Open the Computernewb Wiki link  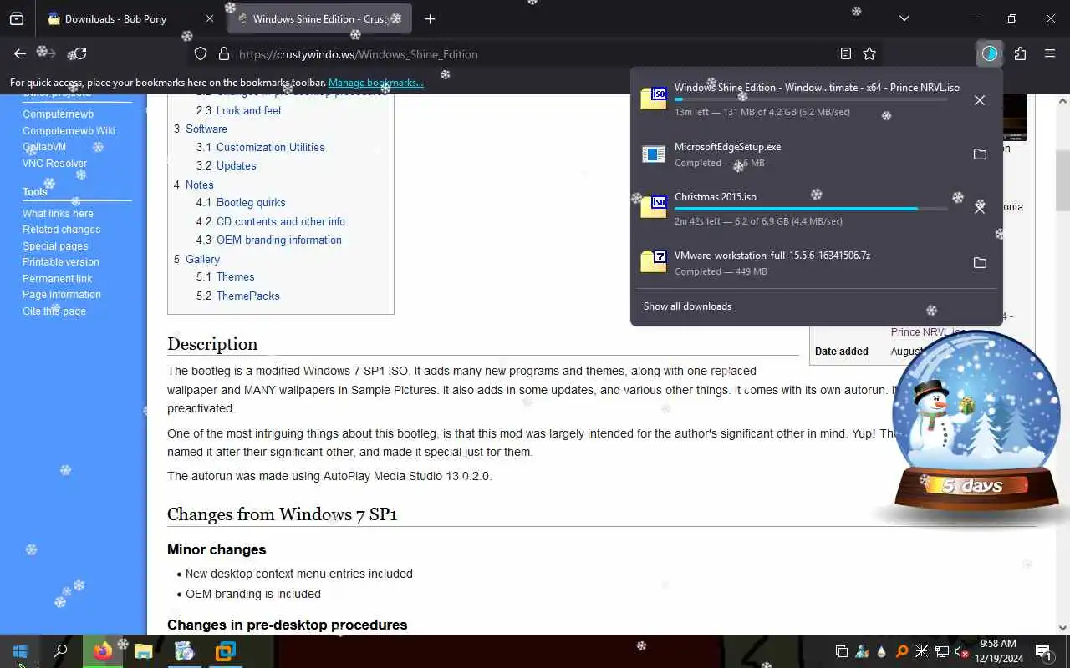point(69,131)
